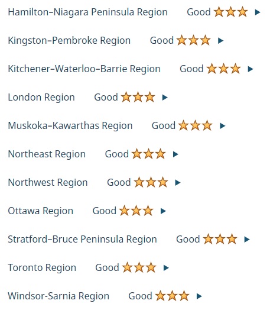Viewport: 270px width, 310px height.
Task: Click the Ottawa Region star rating
Action: [x=136, y=211]
